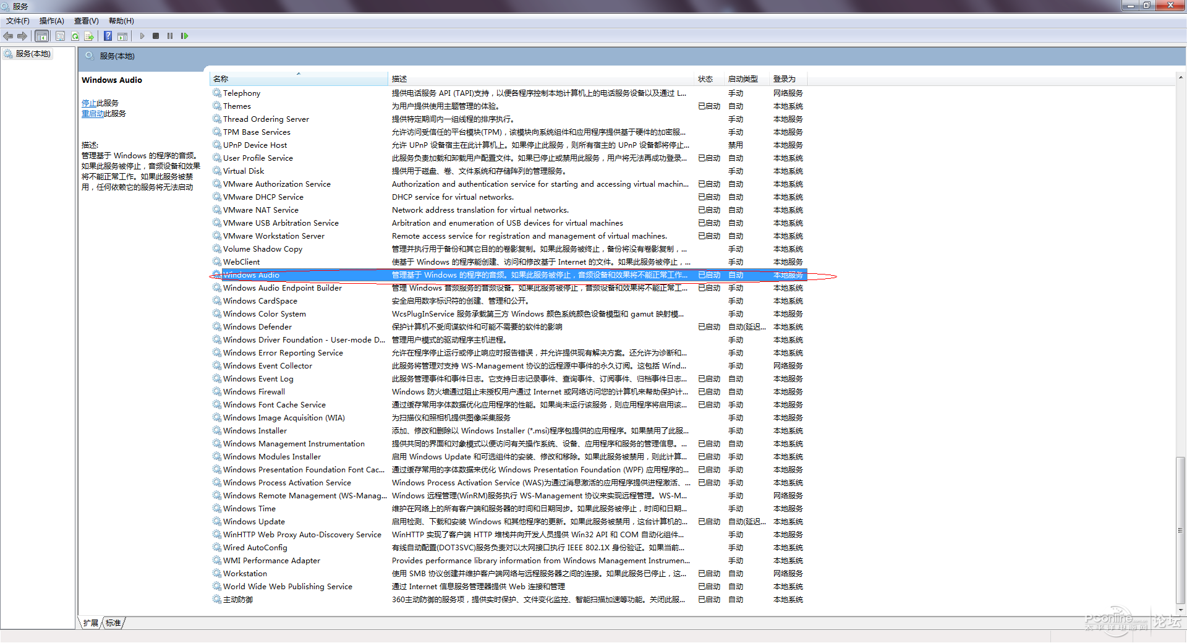
Task: Select the Volume Shadow Copy row
Action: [508, 249]
